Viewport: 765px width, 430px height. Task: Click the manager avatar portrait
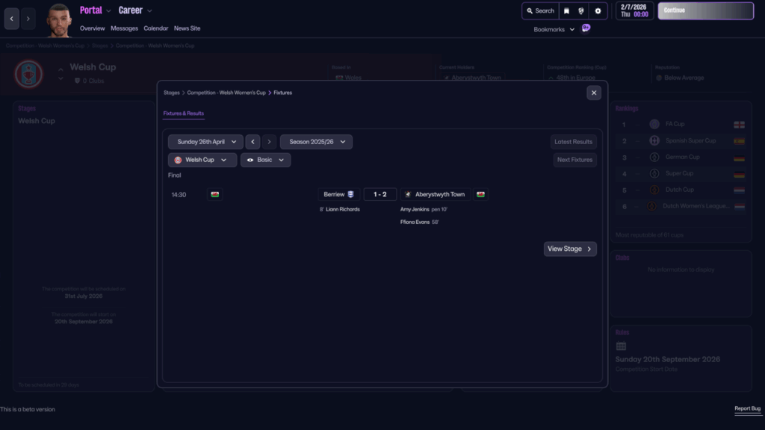59,20
